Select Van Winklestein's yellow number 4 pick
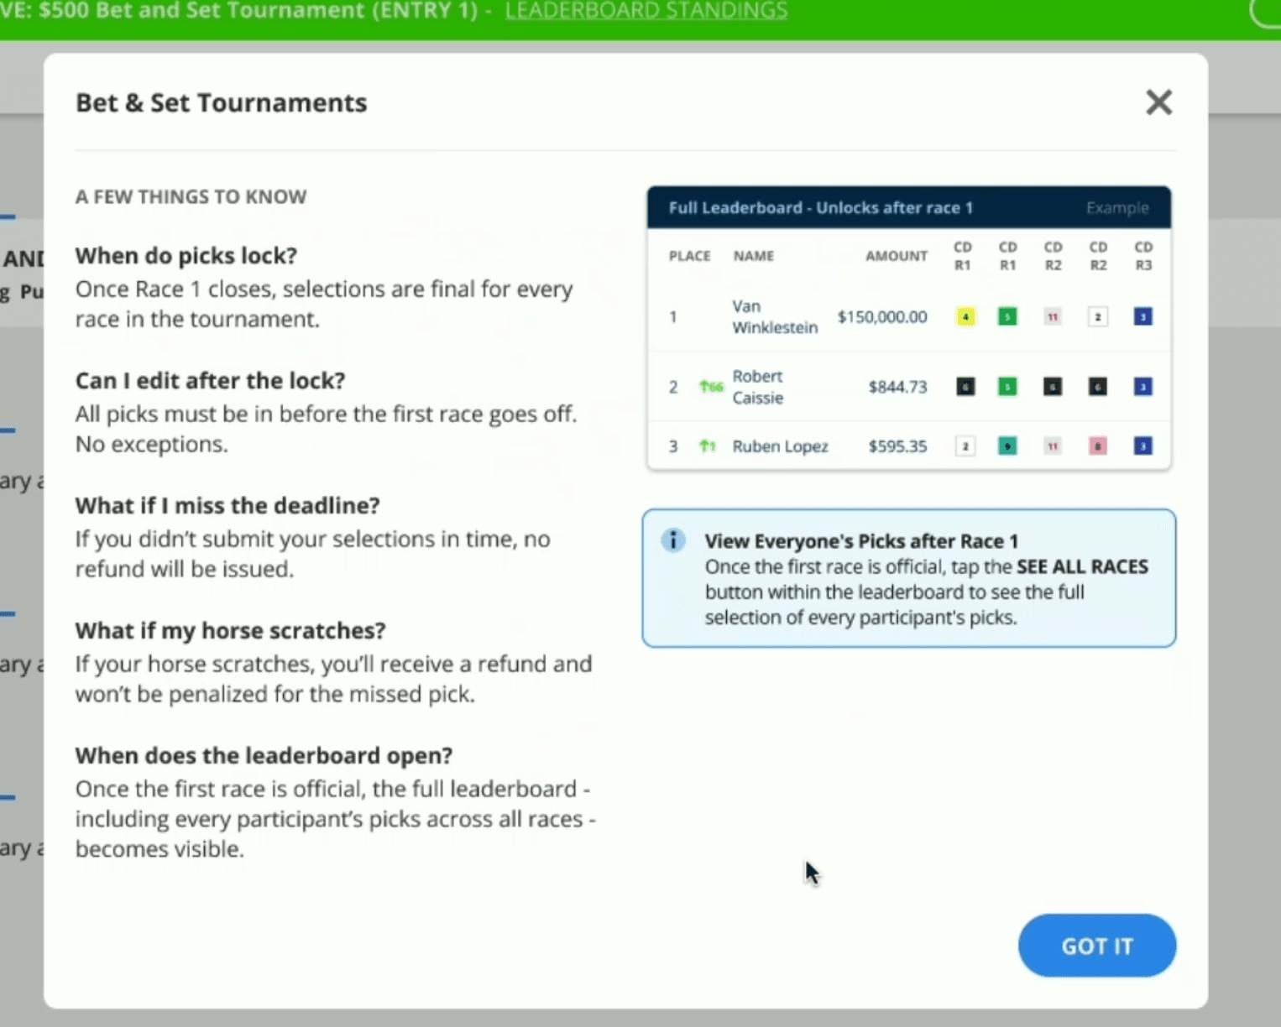This screenshot has width=1281, height=1027. tap(965, 317)
